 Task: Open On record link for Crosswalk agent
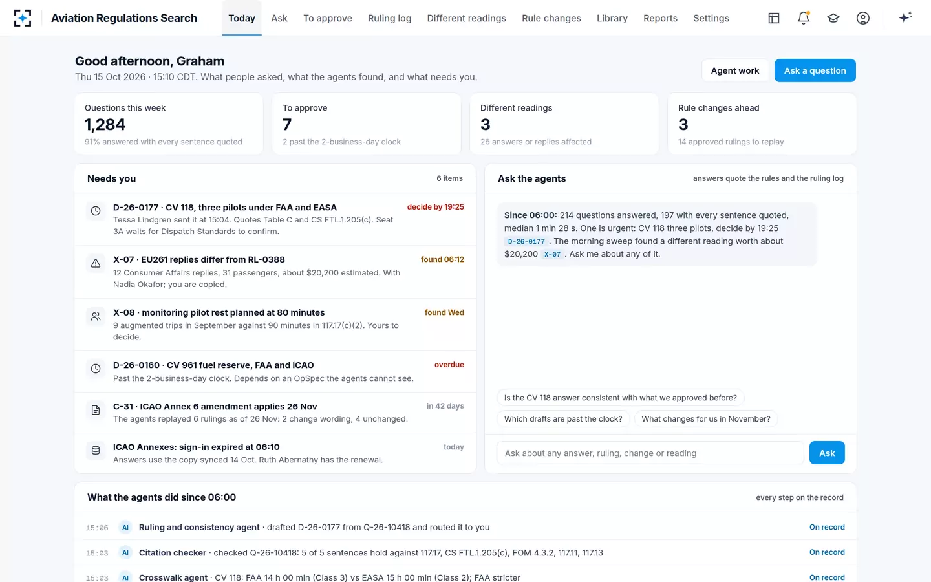click(x=827, y=577)
